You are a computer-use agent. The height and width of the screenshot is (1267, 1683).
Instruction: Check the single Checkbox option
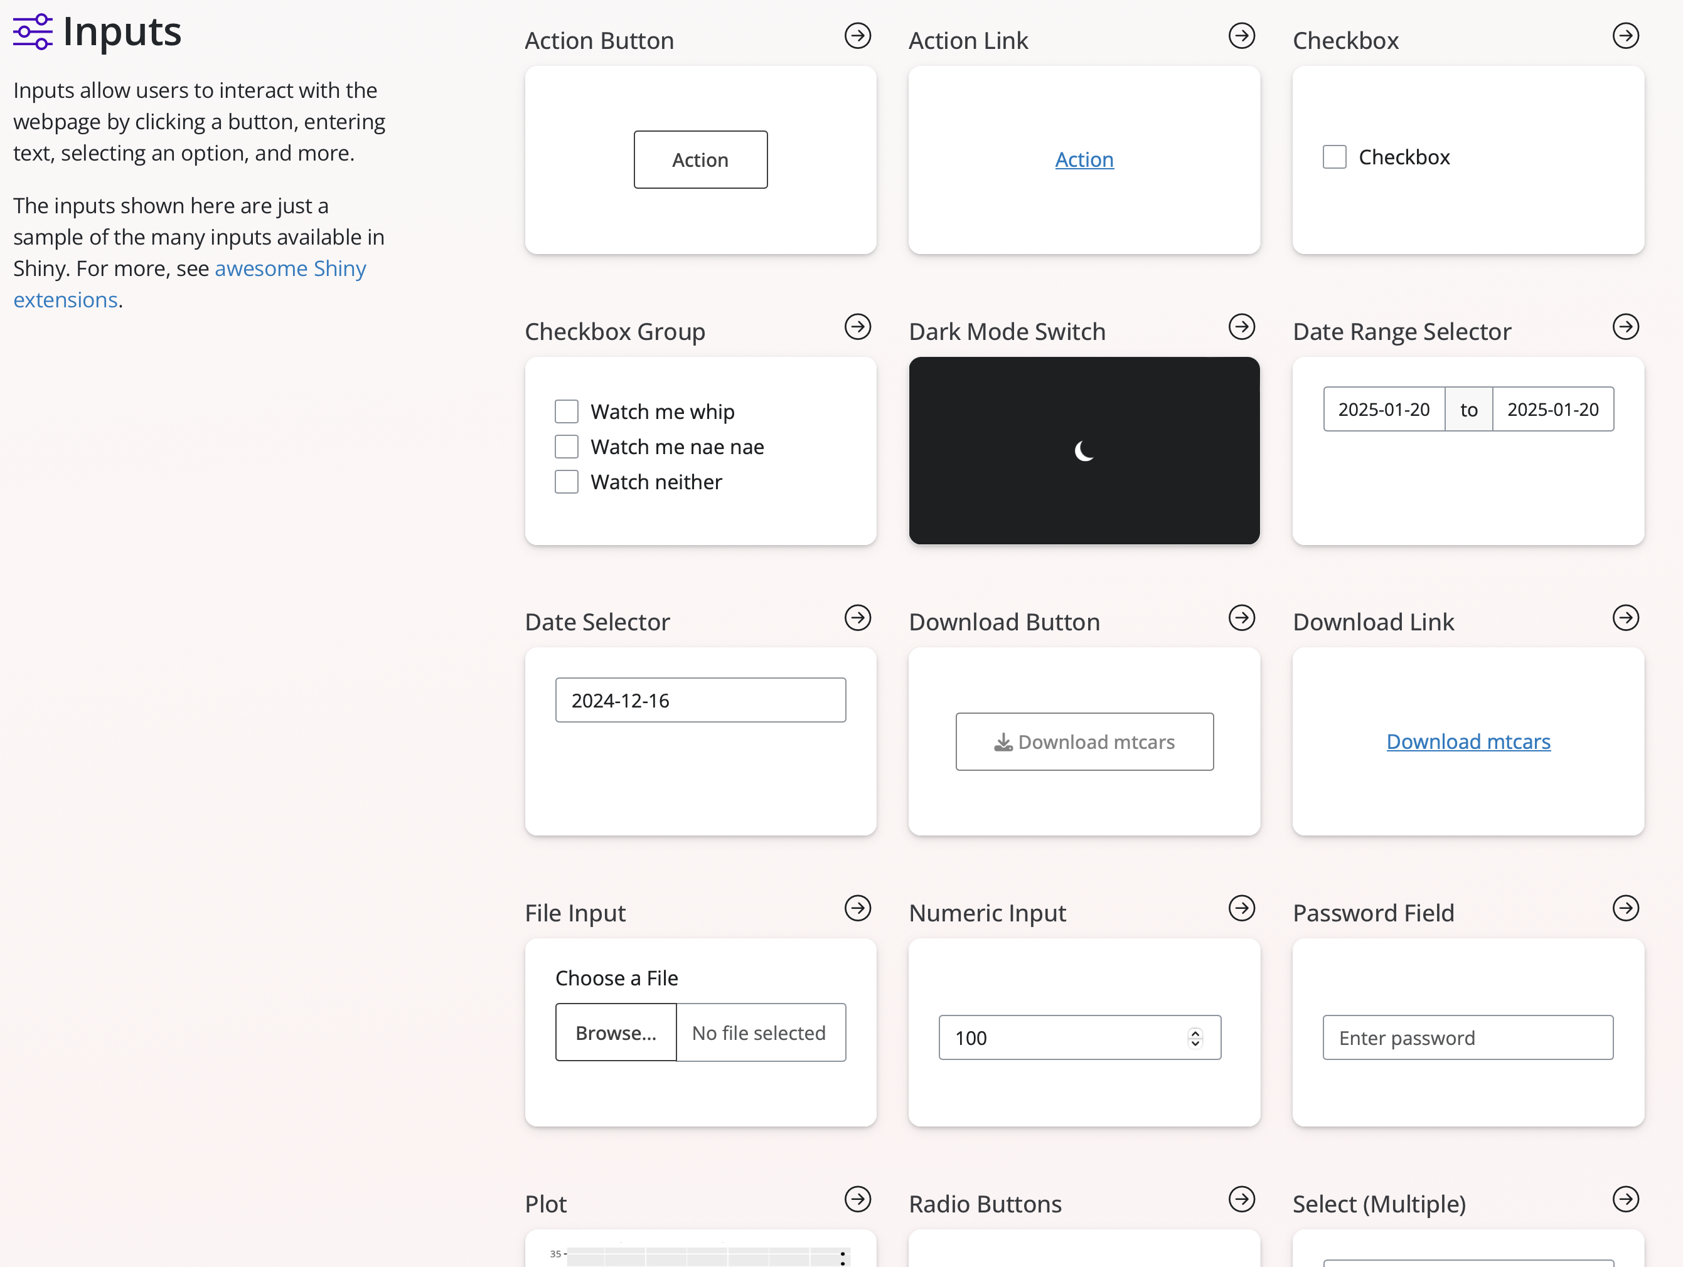coord(1335,157)
